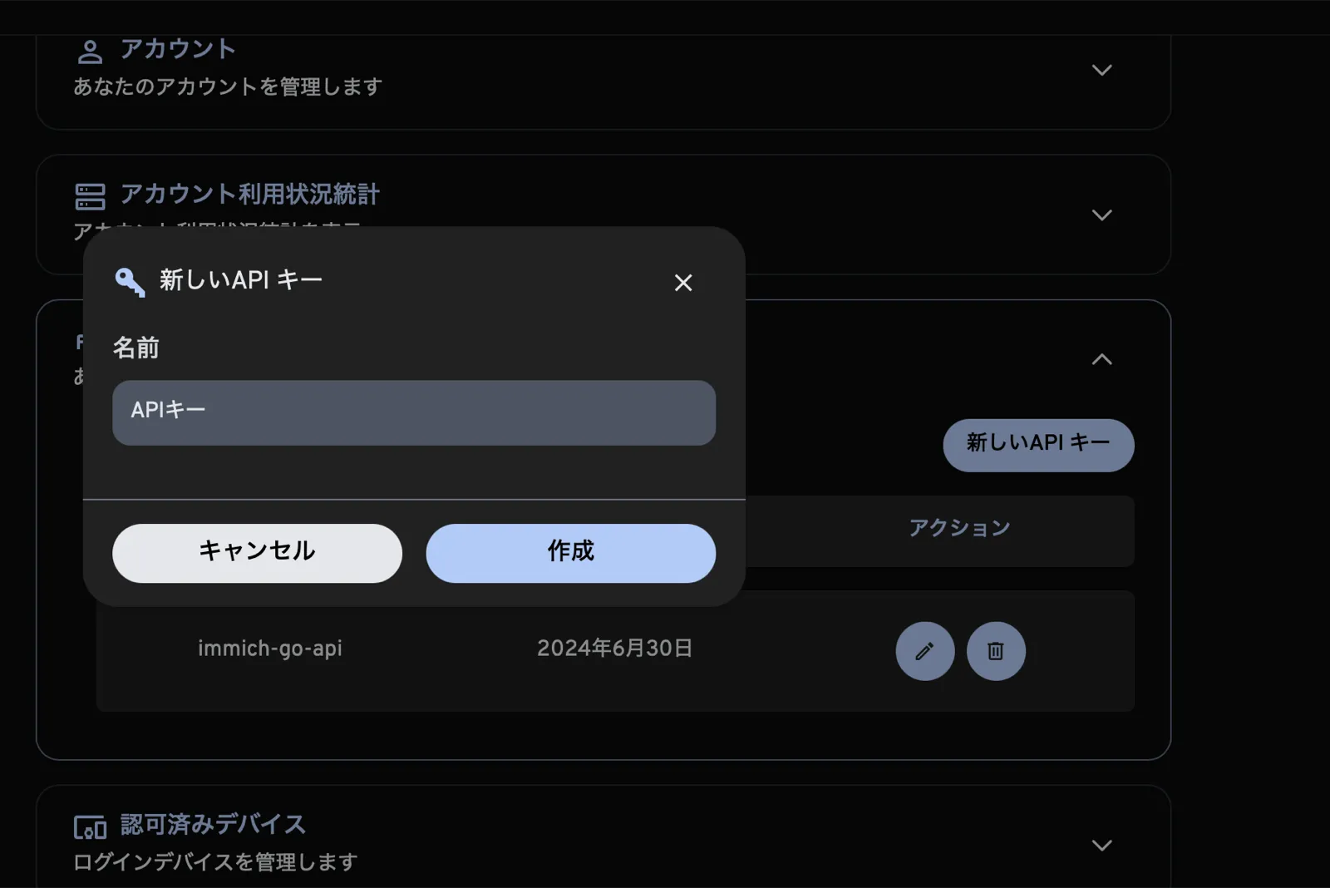Click the pencil icon to edit immich-go-api
Viewport: 1330px width, 888px height.
[x=925, y=652]
